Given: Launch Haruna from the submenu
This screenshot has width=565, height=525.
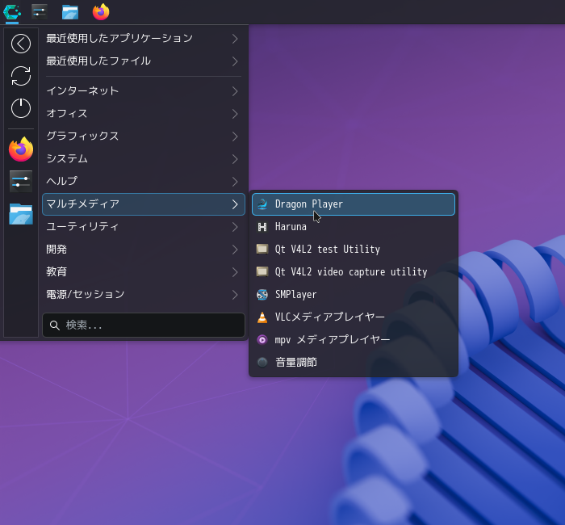Looking at the screenshot, I should pyautogui.click(x=354, y=227).
